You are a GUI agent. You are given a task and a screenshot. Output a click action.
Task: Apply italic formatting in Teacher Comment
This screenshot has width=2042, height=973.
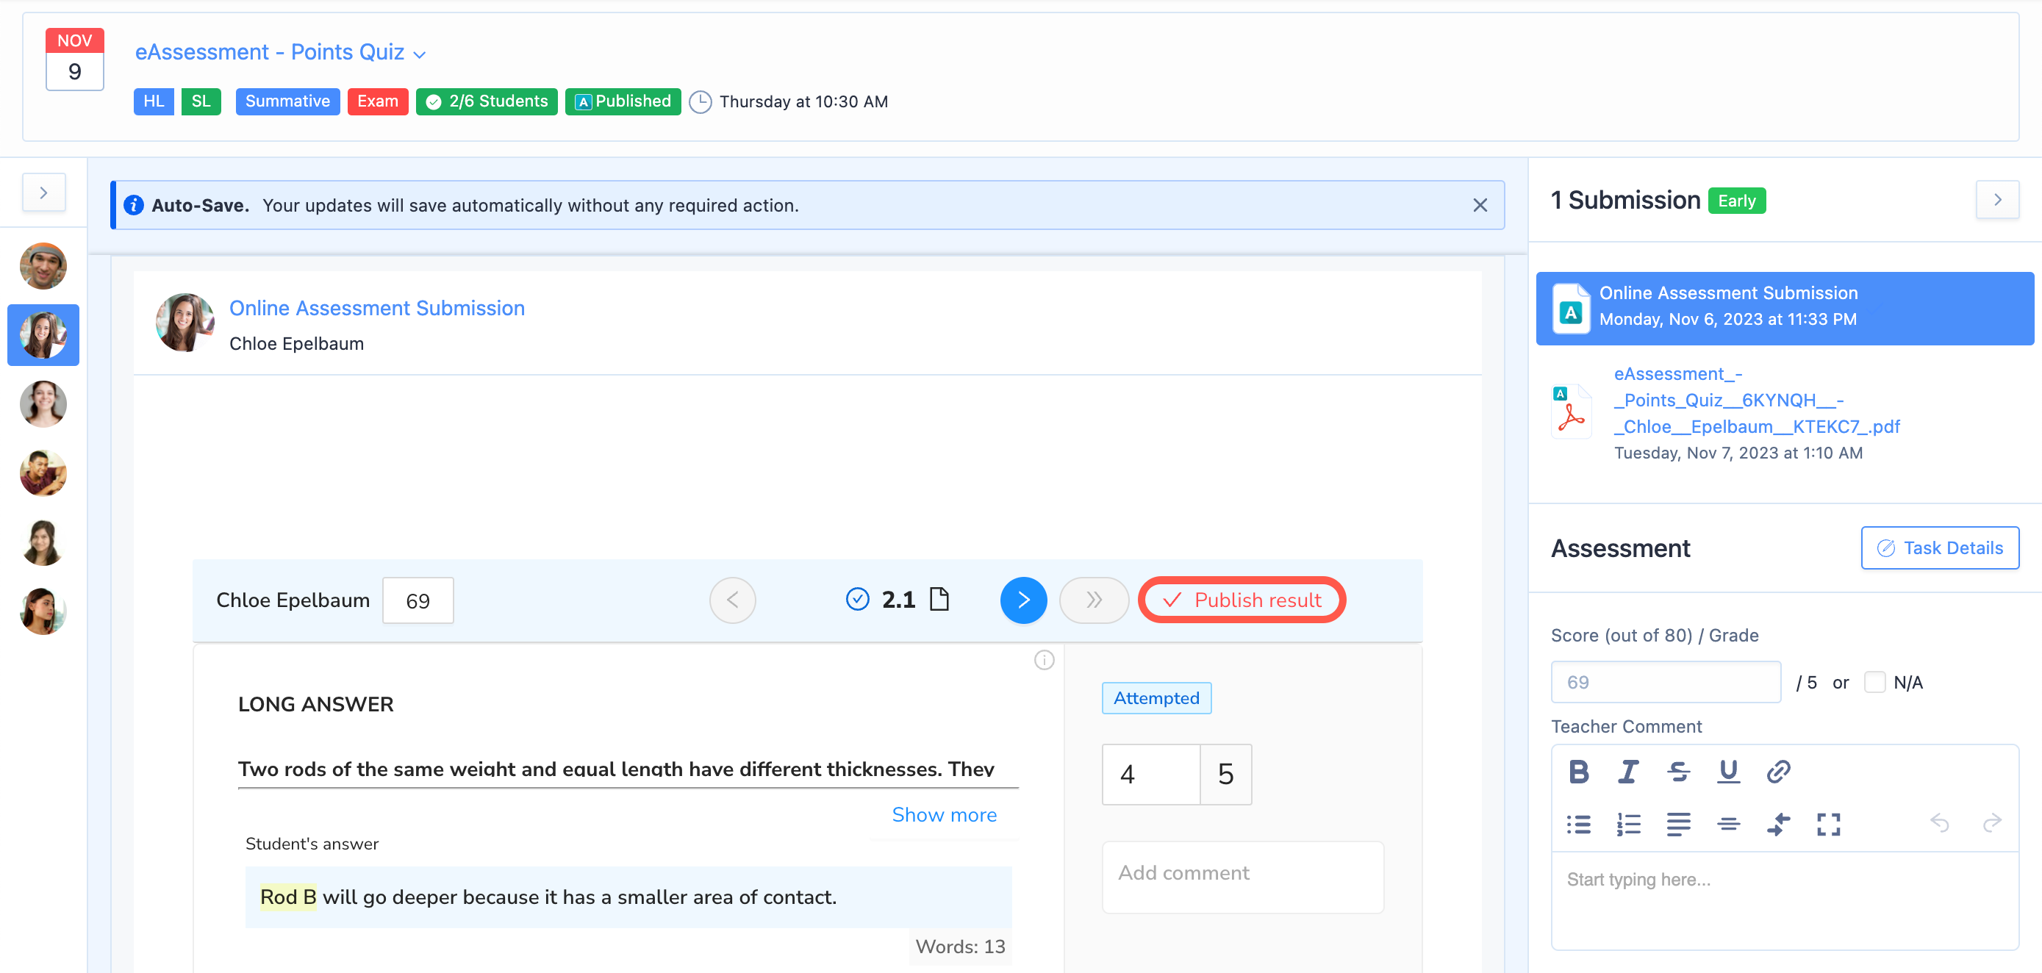coord(1627,771)
